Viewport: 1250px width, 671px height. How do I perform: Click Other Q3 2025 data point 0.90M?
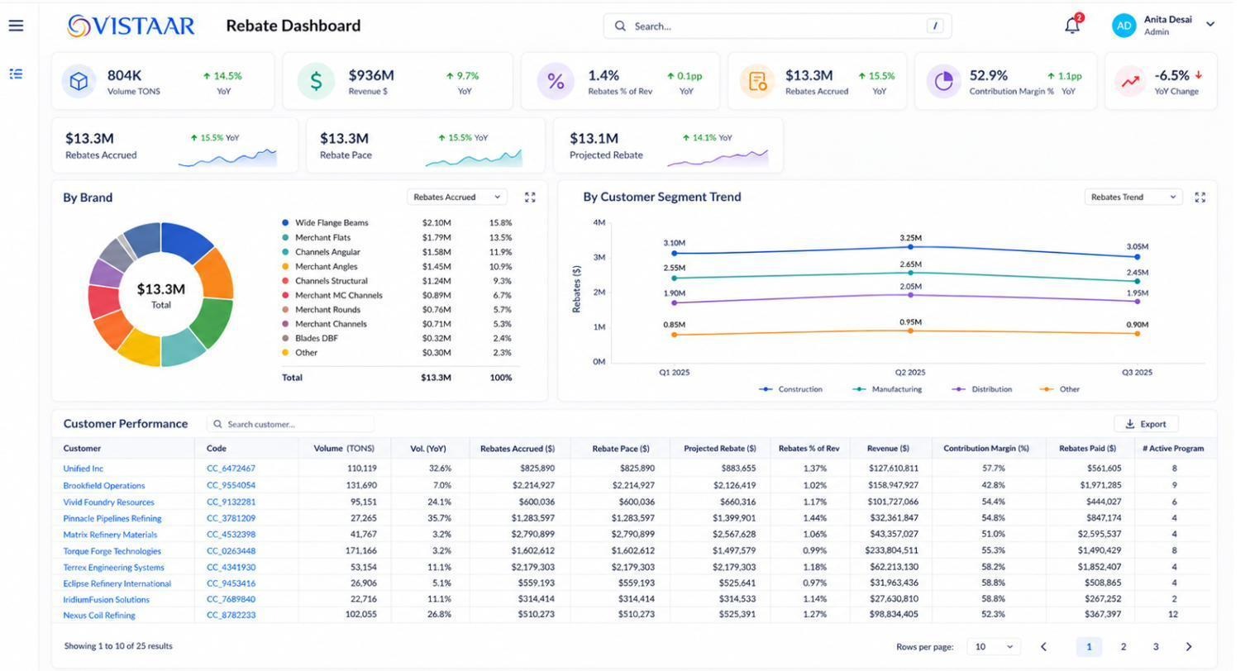(x=1137, y=334)
